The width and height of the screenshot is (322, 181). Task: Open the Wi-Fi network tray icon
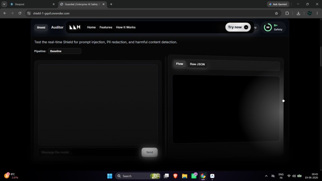pyautogui.click(x=289, y=176)
